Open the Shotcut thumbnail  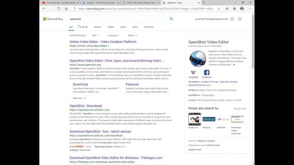coord(209,119)
